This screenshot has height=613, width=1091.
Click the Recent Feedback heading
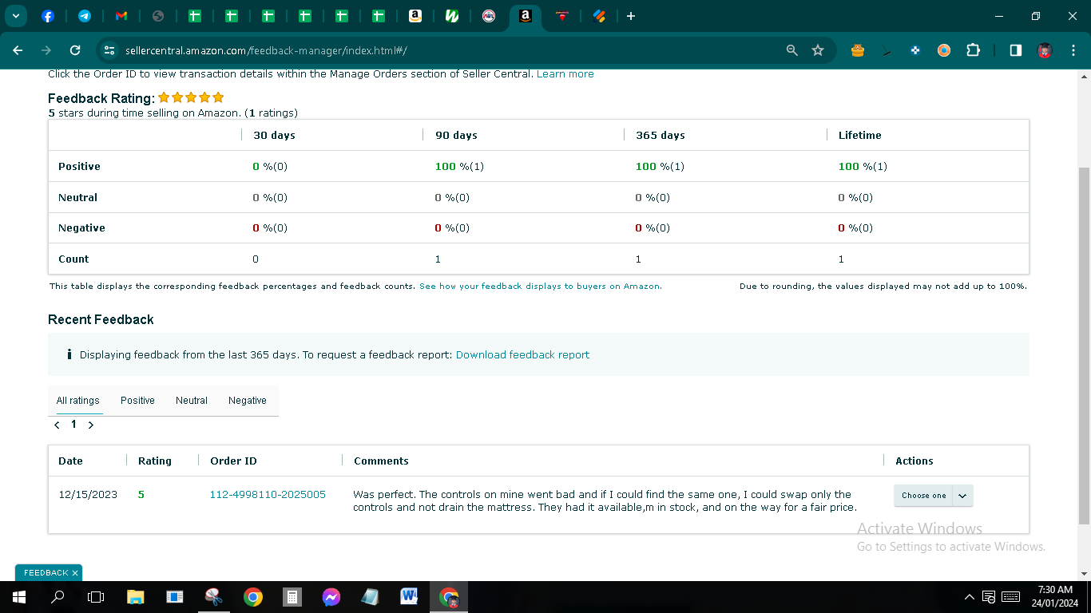101,319
